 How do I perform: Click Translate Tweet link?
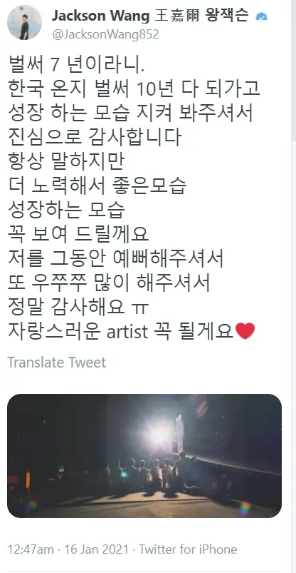[57, 362]
